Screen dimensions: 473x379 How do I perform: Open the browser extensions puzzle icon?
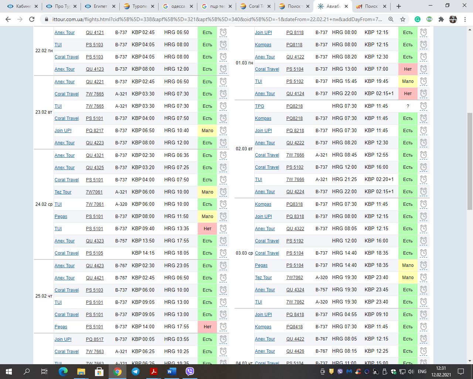click(x=441, y=19)
